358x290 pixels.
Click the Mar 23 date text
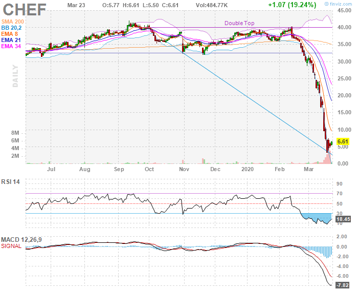pyautogui.click(x=76, y=5)
